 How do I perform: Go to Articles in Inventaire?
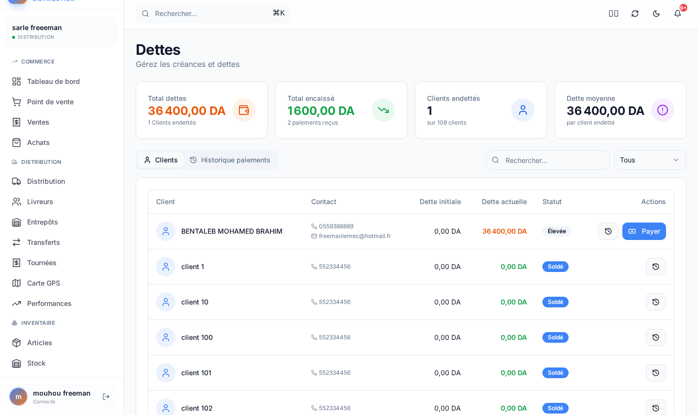(62, 343)
